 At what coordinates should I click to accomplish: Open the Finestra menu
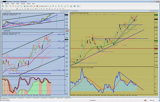pos(29,4)
